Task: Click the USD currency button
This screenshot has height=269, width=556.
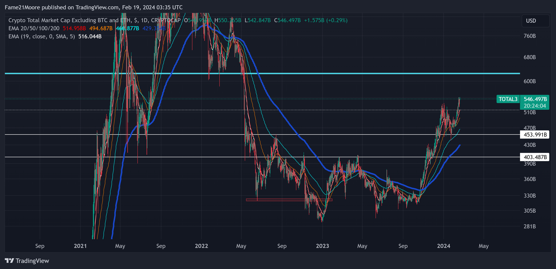Action: click(535, 21)
